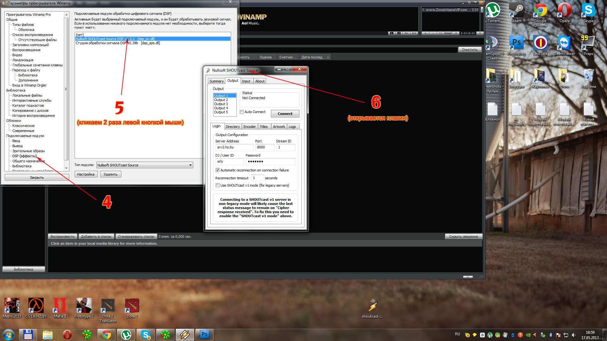This screenshot has height=341, width=607.
Task: Select DSP (эффекты) in preferences tree
Action: (24, 156)
